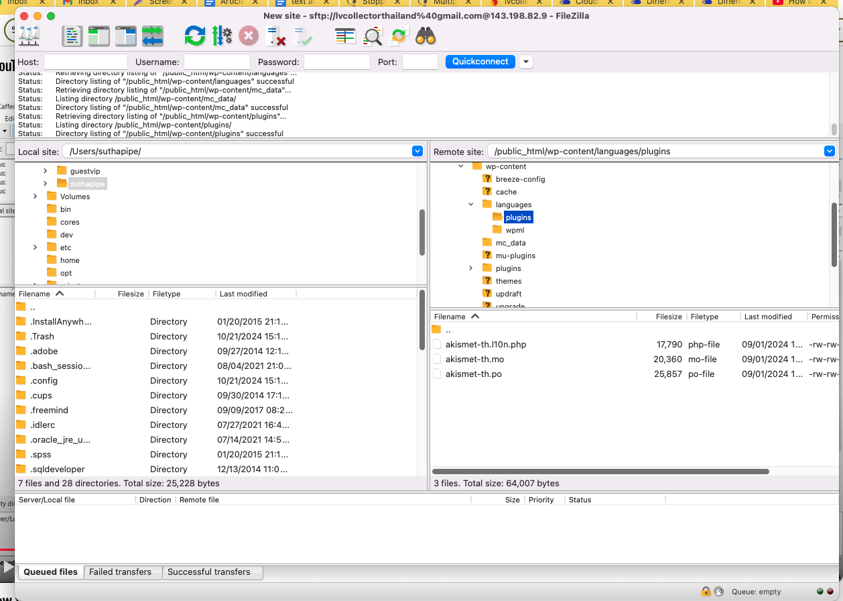The image size is (843, 601).
Task: Click the Username input field
Action: (217, 62)
